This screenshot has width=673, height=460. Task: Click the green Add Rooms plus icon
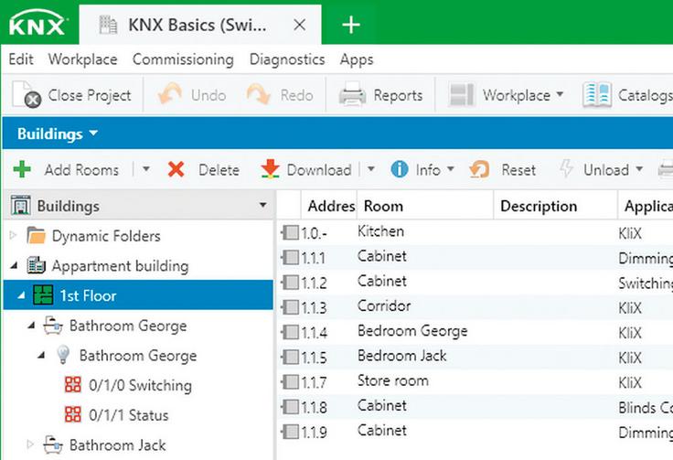(23, 169)
